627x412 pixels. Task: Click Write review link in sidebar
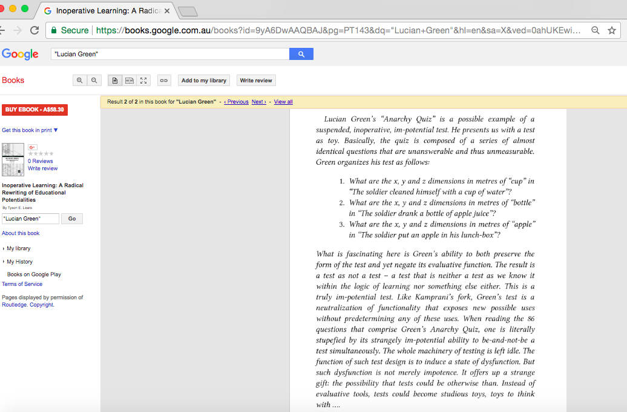43,168
